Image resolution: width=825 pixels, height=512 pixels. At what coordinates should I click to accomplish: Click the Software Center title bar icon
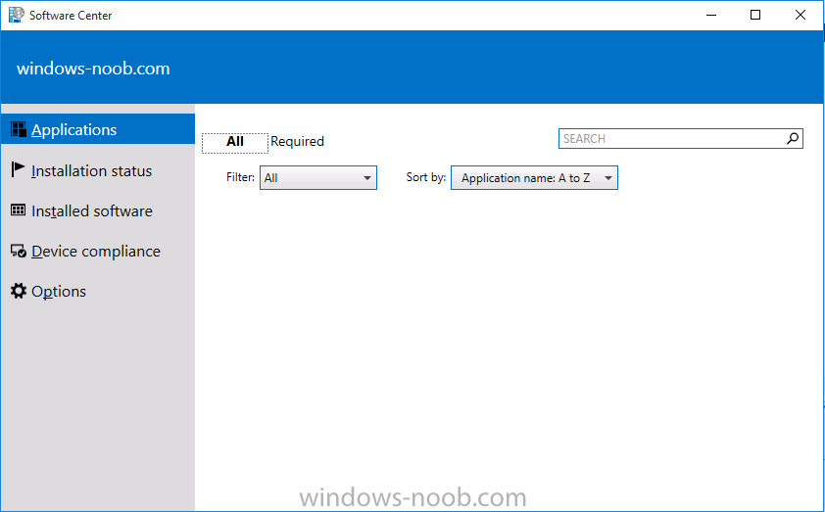click(16, 15)
